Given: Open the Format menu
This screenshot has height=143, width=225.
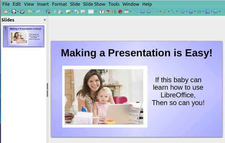Looking at the screenshot, I should pyautogui.click(x=59, y=4).
